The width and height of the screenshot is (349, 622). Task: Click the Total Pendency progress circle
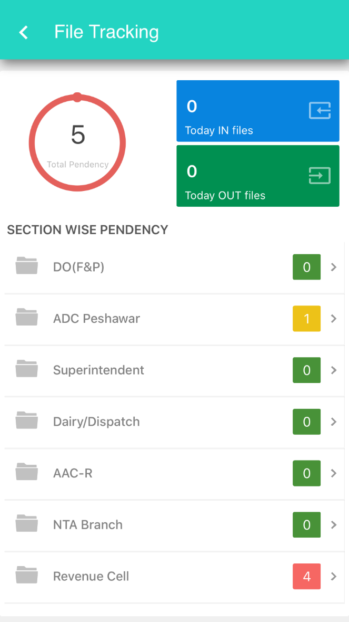[x=77, y=142]
